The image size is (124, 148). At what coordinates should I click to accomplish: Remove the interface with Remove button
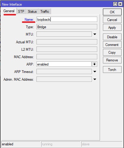112,60
